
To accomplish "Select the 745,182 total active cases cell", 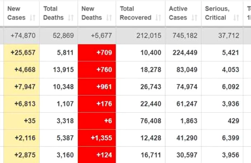I will pyautogui.click(x=183, y=36).
